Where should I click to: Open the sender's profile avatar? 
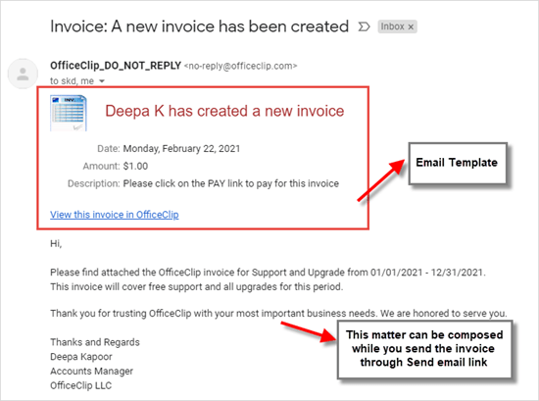24,74
